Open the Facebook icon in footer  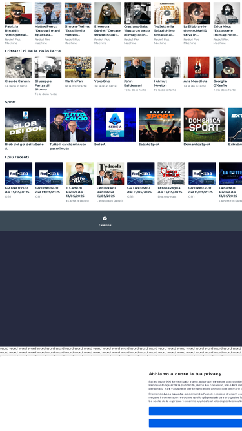[105, 218]
